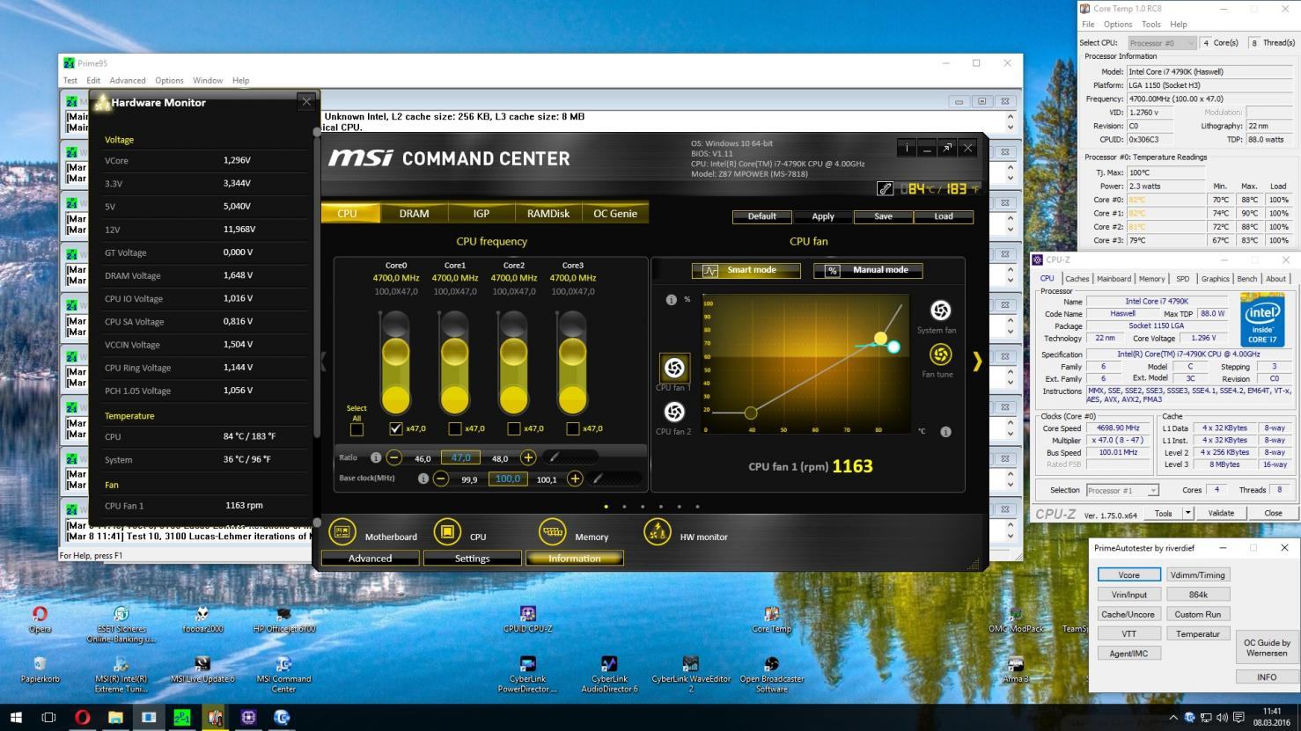Increase Base clock with the plus button
Screen dimensions: 1301x731
[x=575, y=479]
